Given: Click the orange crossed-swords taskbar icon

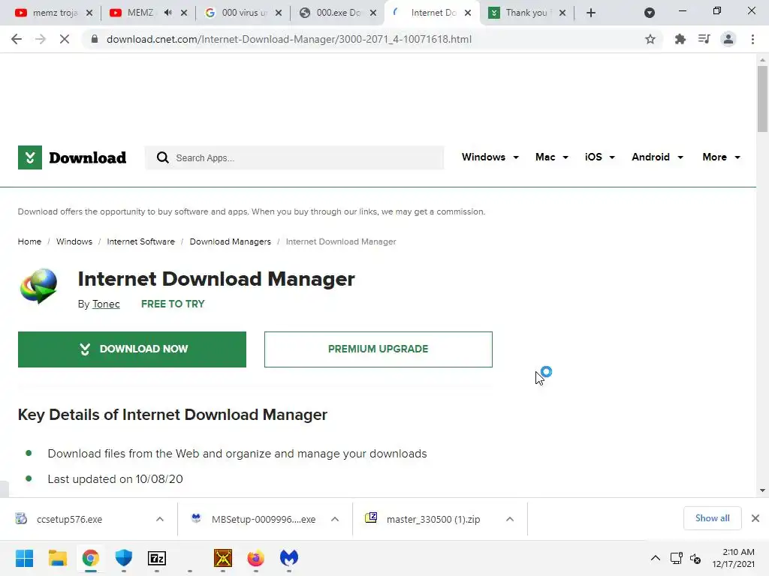Looking at the screenshot, I should coord(222,558).
